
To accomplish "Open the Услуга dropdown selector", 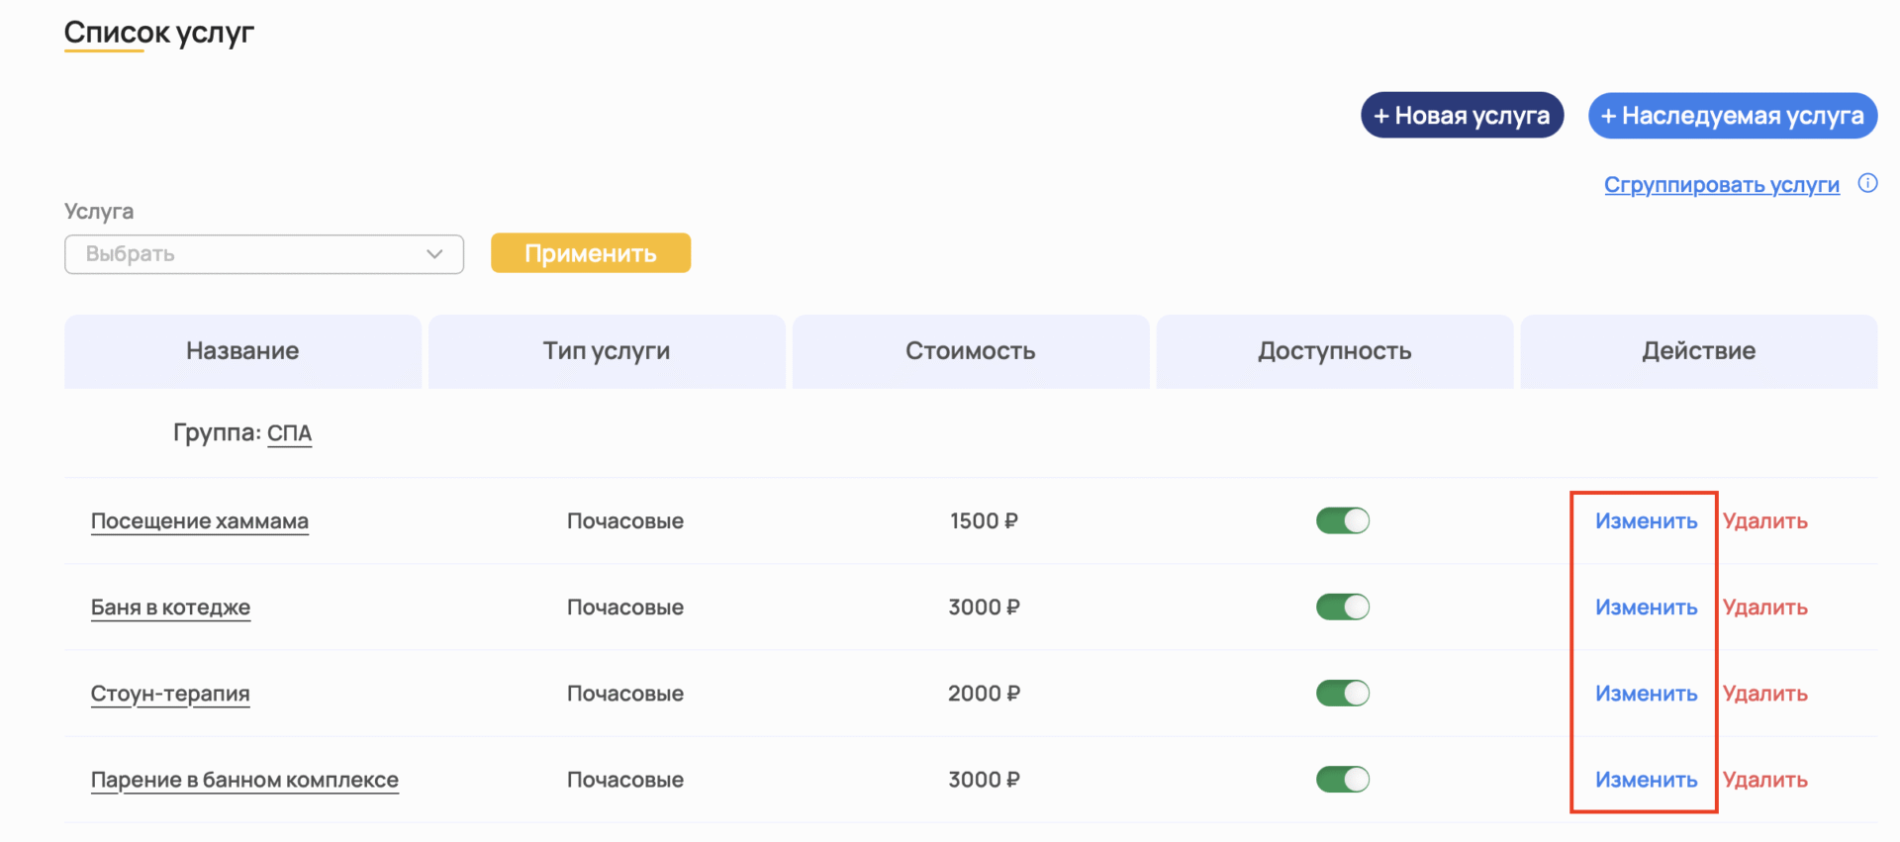I will [263, 254].
